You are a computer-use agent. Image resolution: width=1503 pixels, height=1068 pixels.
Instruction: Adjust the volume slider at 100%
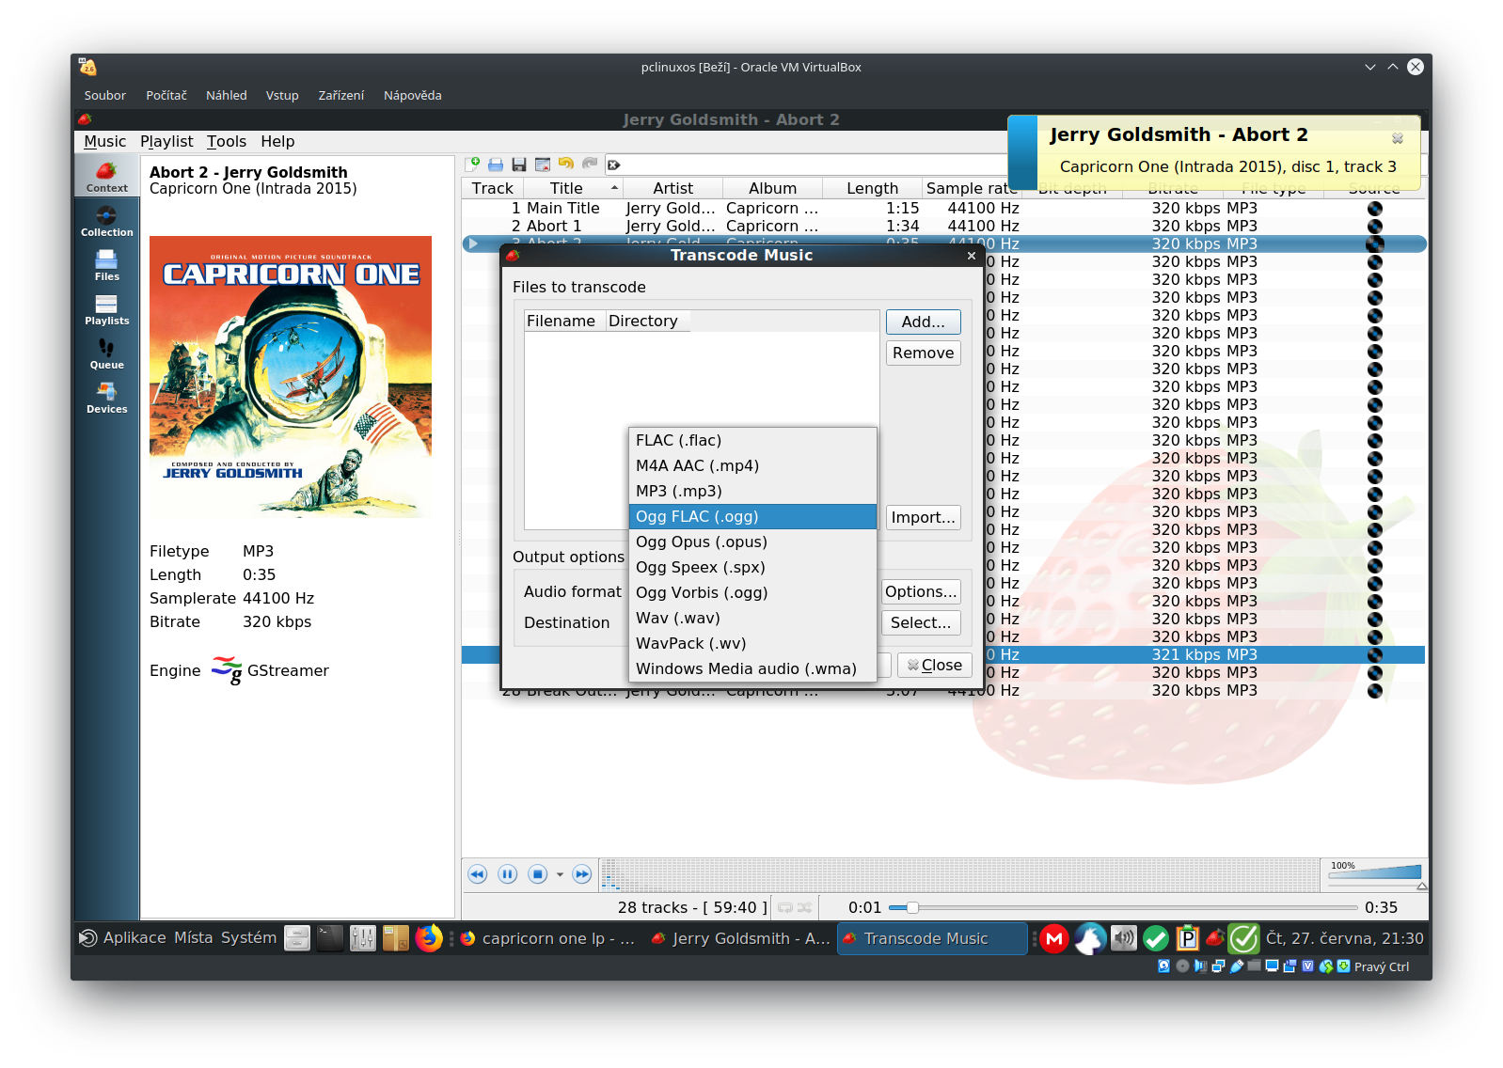[1375, 874]
